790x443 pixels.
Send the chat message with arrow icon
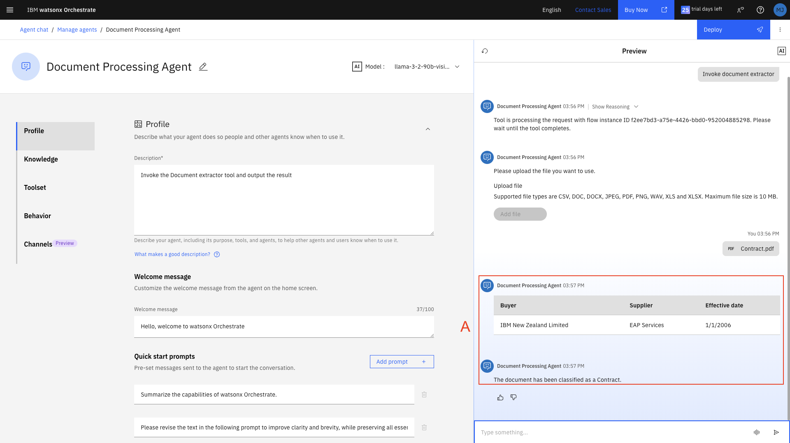[776, 432]
